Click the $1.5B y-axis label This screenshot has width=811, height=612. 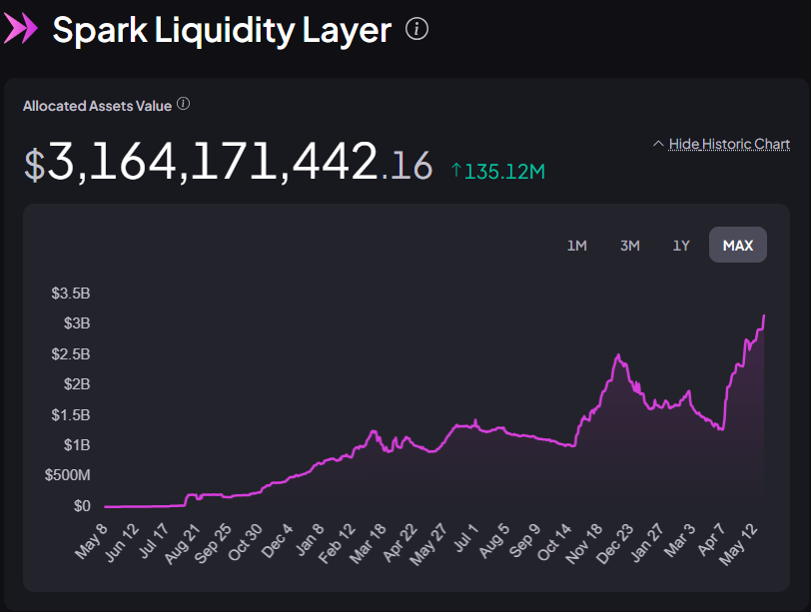(70, 414)
